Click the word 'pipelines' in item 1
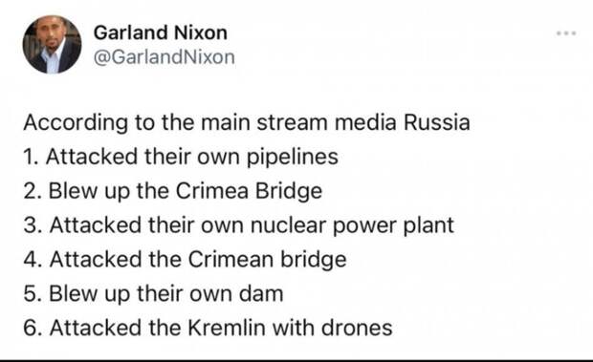The height and width of the screenshot is (362, 593). (293, 158)
